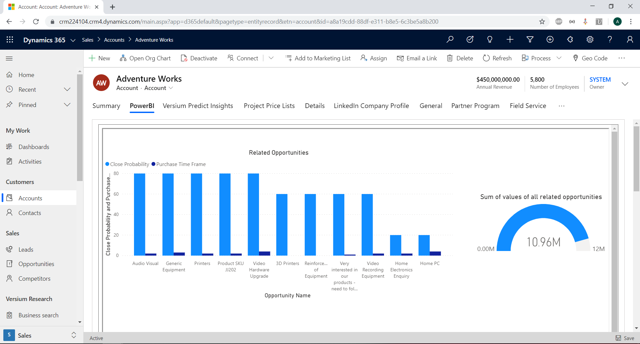Open the help question mark icon
Image resolution: width=640 pixels, height=344 pixels.
(610, 40)
